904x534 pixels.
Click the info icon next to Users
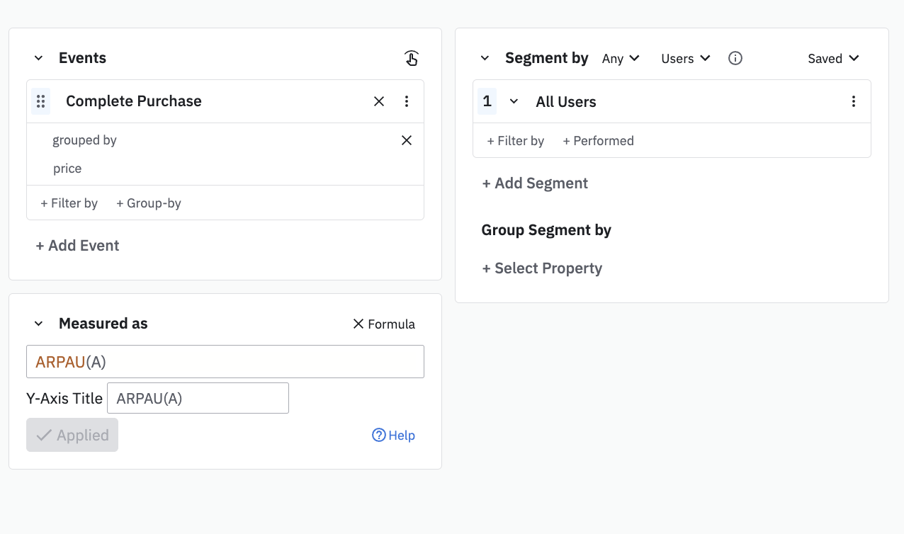pos(735,58)
